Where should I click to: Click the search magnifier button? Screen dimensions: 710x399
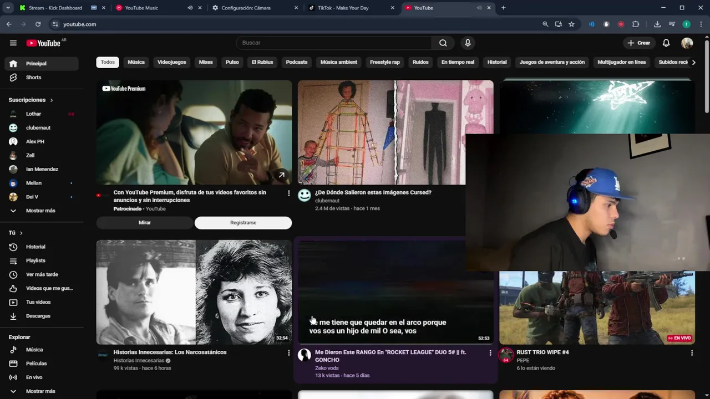click(x=443, y=43)
